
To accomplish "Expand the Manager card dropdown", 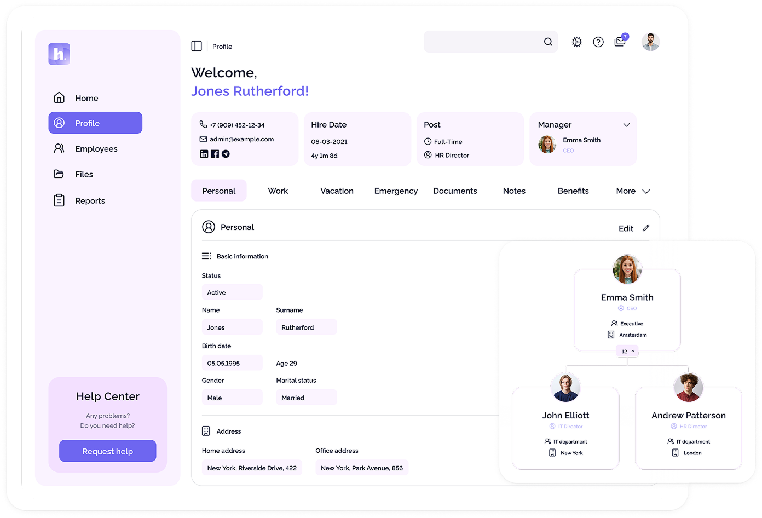I will point(626,125).
